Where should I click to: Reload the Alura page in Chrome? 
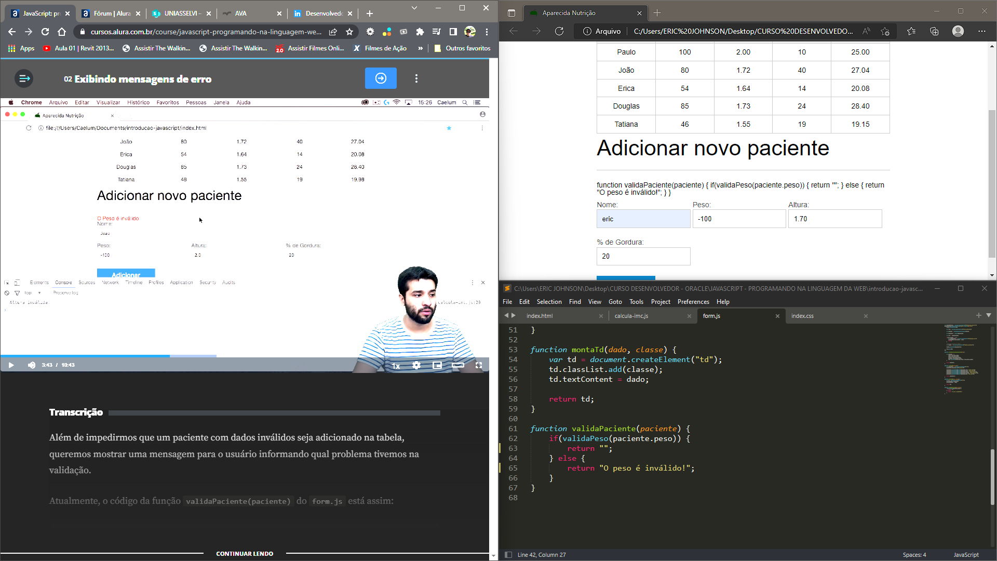(45, 32)
